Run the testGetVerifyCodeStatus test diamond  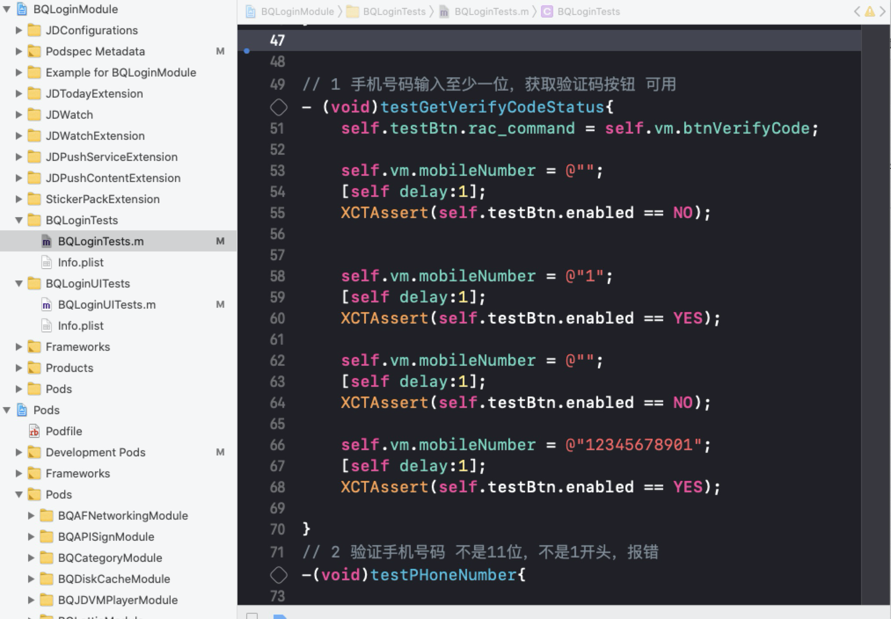click(x=278, y=107)
